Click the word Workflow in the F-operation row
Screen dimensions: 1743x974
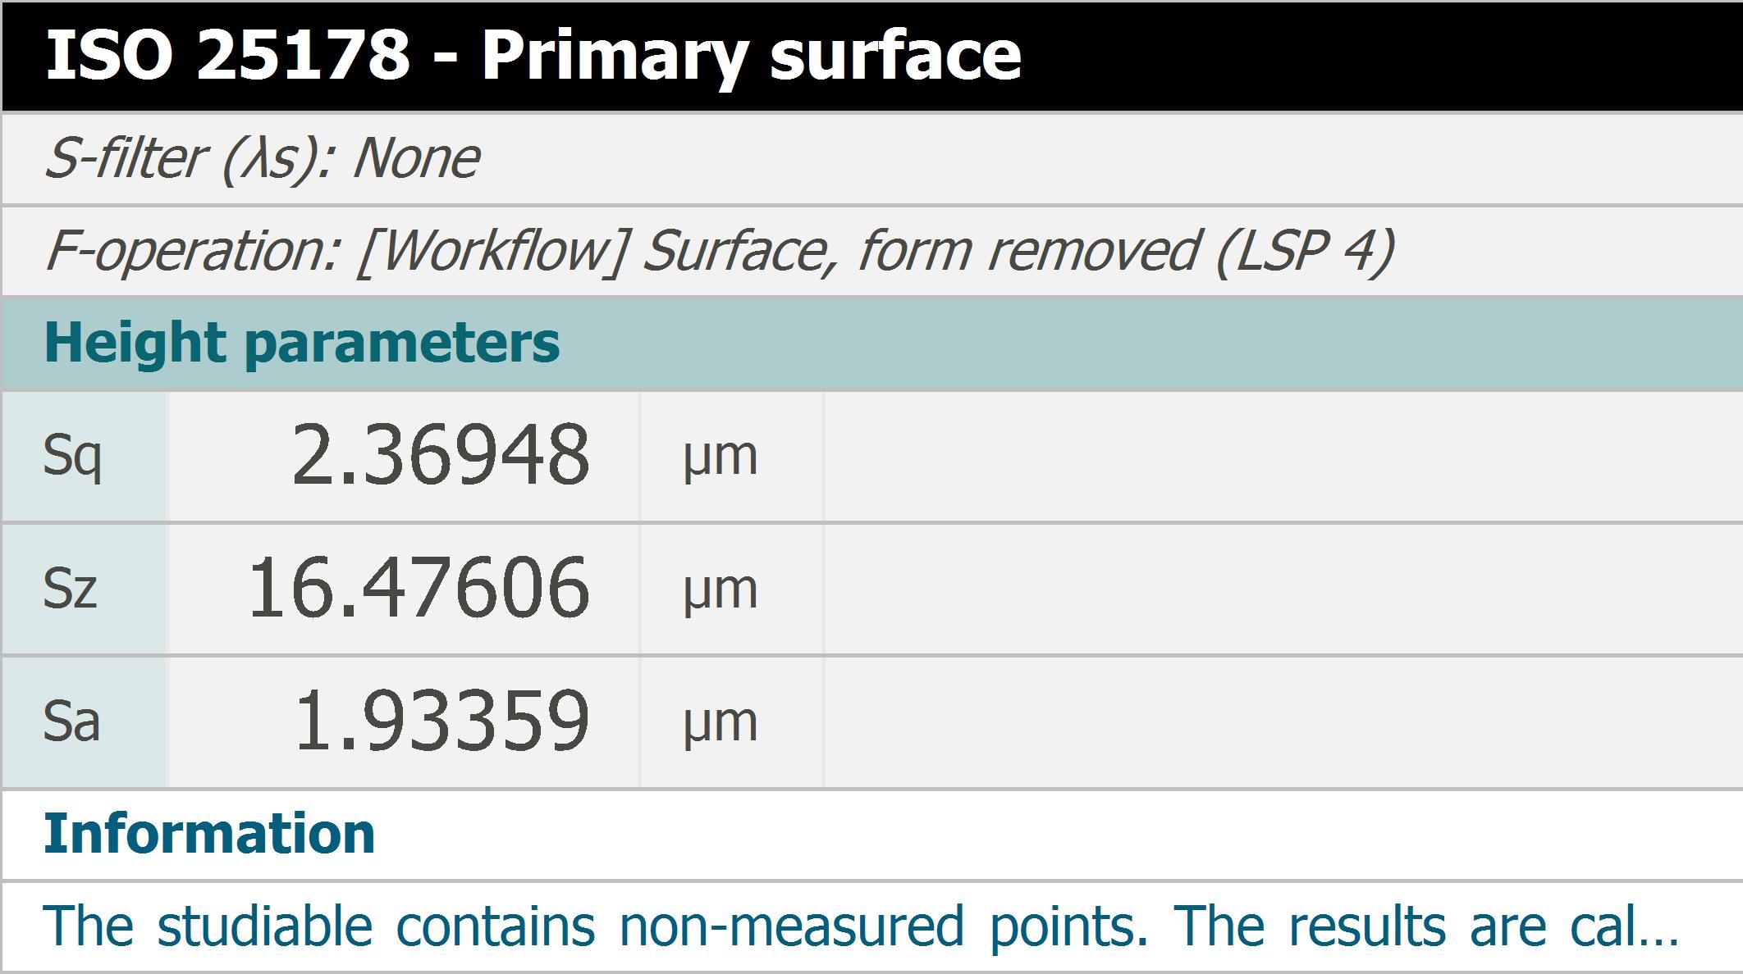[x=490, y=251]
